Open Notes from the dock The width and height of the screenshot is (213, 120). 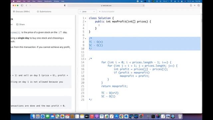82,116
